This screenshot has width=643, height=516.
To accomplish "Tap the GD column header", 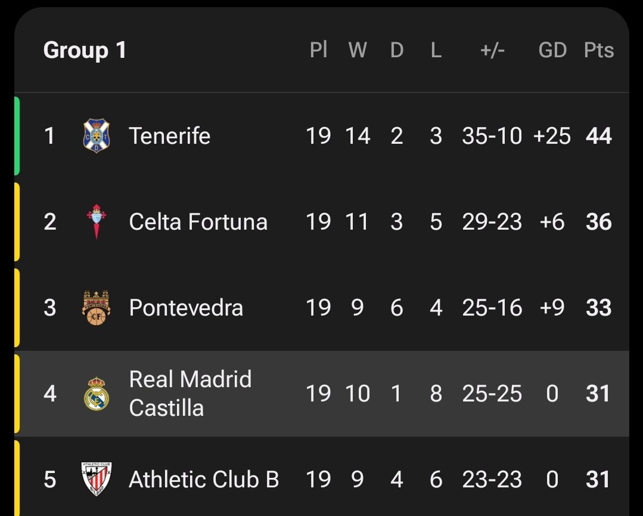I will pos(552,50).
